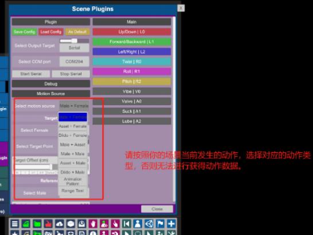Click the small slider above Serial
The width and height of the screenshot is (313, 235).
click(x=75, y=41)
